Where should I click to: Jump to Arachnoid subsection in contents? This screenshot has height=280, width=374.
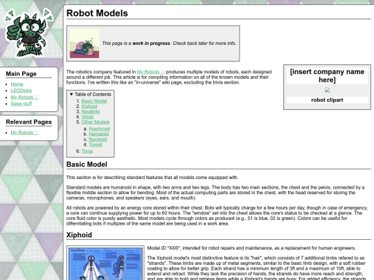pyautogui.click(x=99, y=129)
